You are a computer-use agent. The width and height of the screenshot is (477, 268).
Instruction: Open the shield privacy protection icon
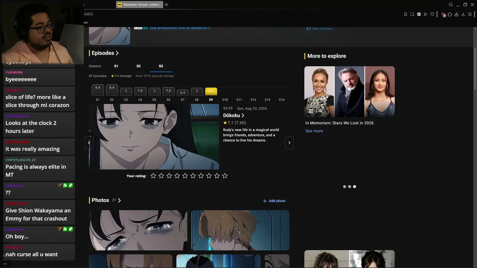point(419,14)
